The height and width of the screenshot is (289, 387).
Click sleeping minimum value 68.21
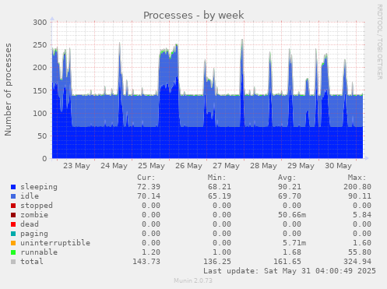(x=220, y=187)
